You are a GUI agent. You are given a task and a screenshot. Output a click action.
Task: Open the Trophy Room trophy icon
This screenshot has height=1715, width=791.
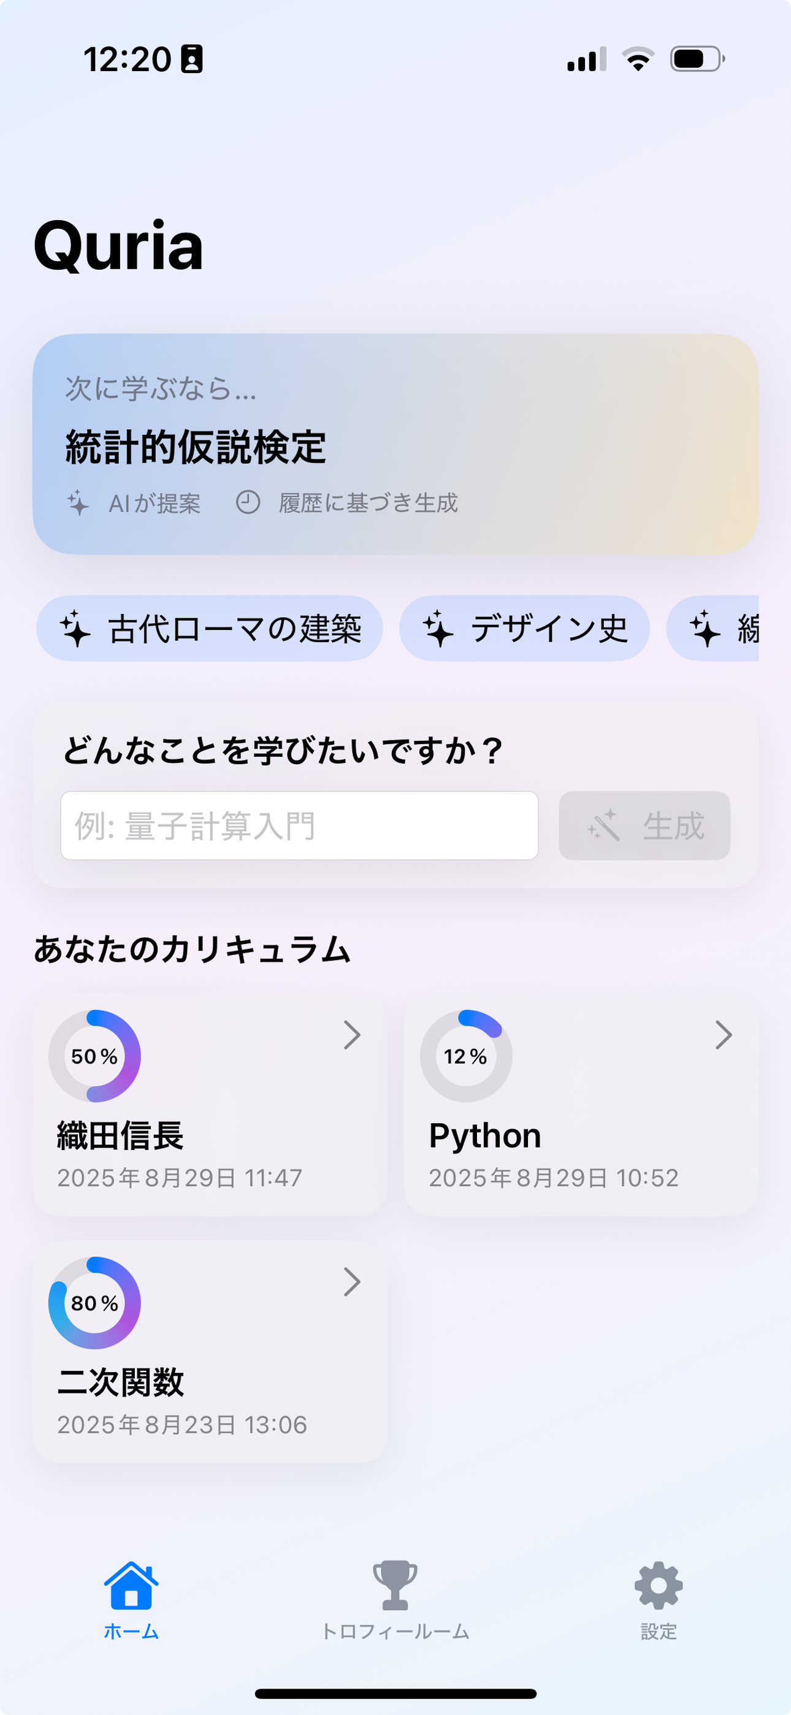coord(395,1585)
